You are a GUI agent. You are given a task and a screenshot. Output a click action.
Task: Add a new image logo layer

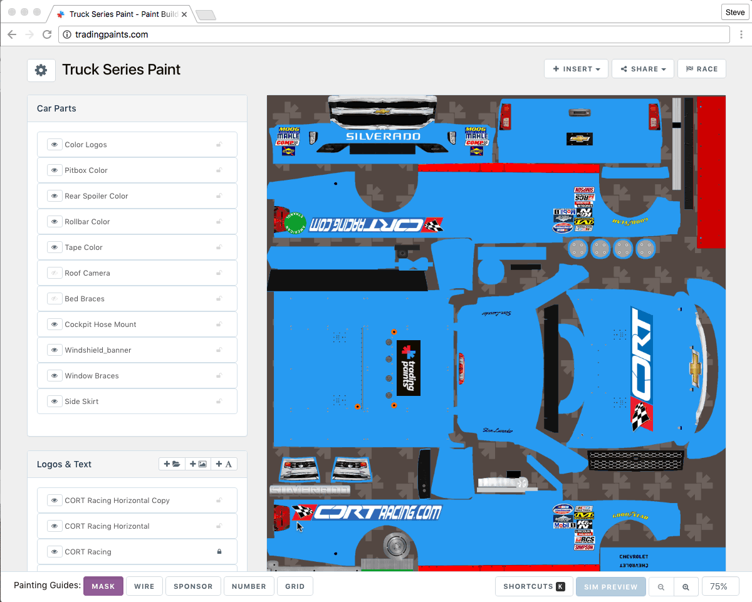[198, 464]
